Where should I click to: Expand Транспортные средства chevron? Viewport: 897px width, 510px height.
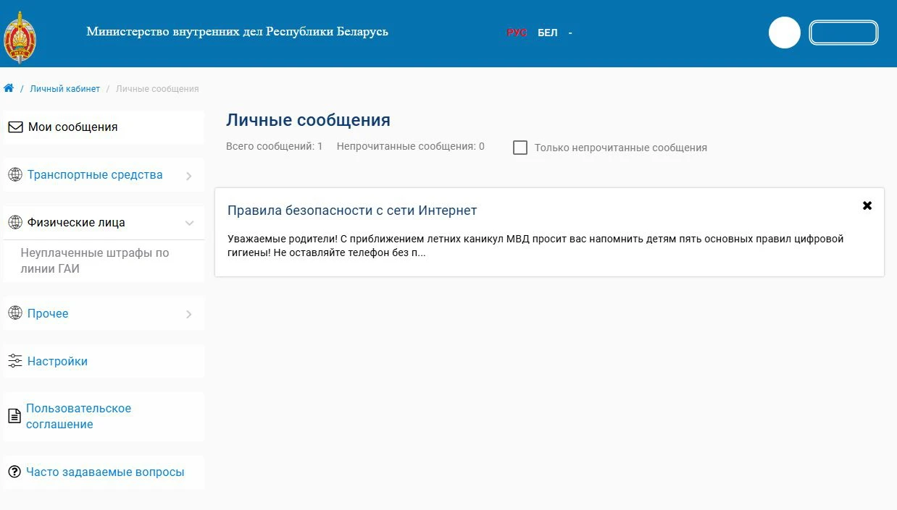point(188,175)
